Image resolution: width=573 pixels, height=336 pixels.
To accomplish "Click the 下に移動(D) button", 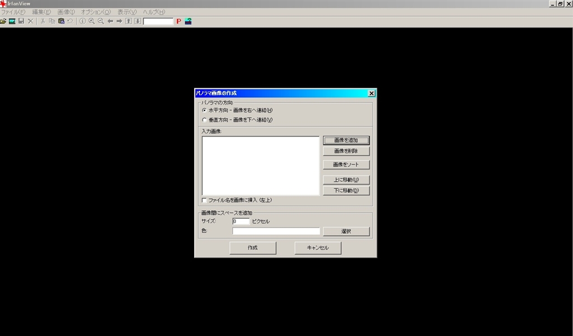I will 346,191.
